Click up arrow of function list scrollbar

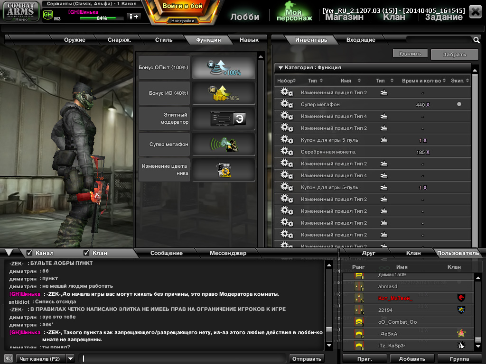[261, 57]
